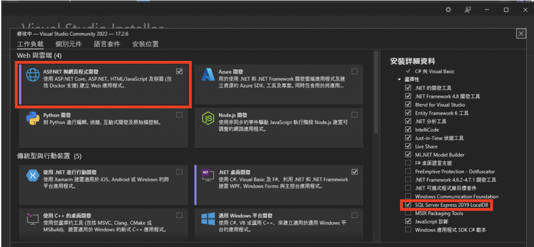The image size is (534, 247).
Task: Click the feedback icon in title bar
Action: tap(468, 10)
